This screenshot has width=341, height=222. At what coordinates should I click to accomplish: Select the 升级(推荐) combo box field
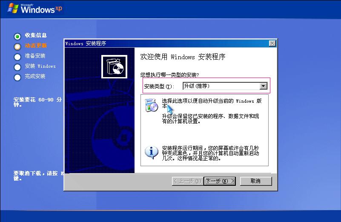[x=225, y=86]
